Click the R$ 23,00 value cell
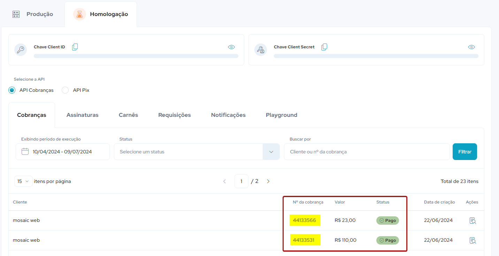Image resolution: width=499 pixels, height=256 pixels. [345, 220]
